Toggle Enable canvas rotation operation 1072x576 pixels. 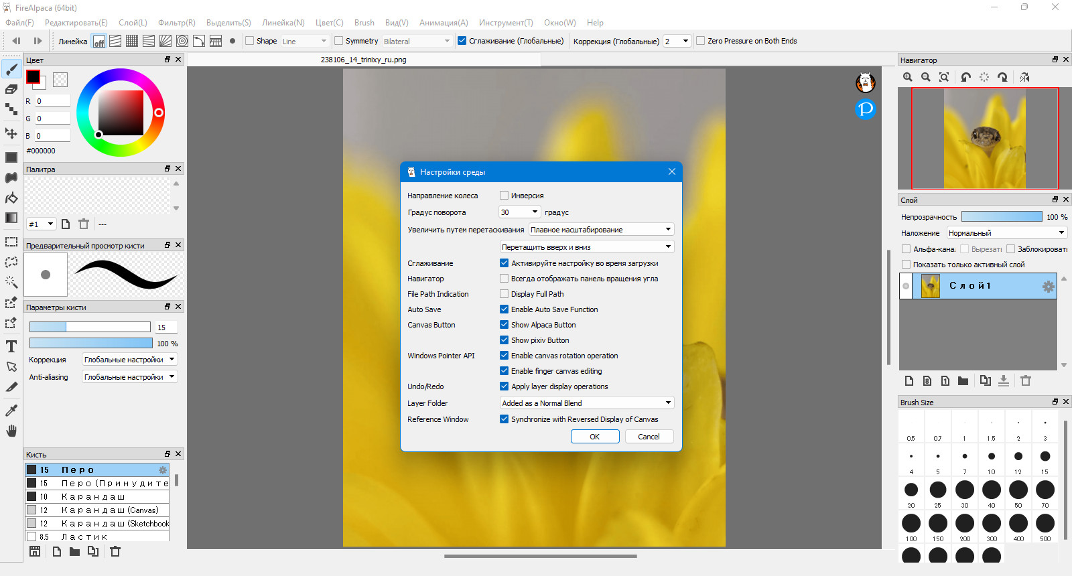tap(504, 356)
